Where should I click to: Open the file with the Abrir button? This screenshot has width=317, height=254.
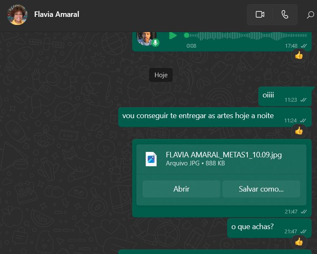182,189
